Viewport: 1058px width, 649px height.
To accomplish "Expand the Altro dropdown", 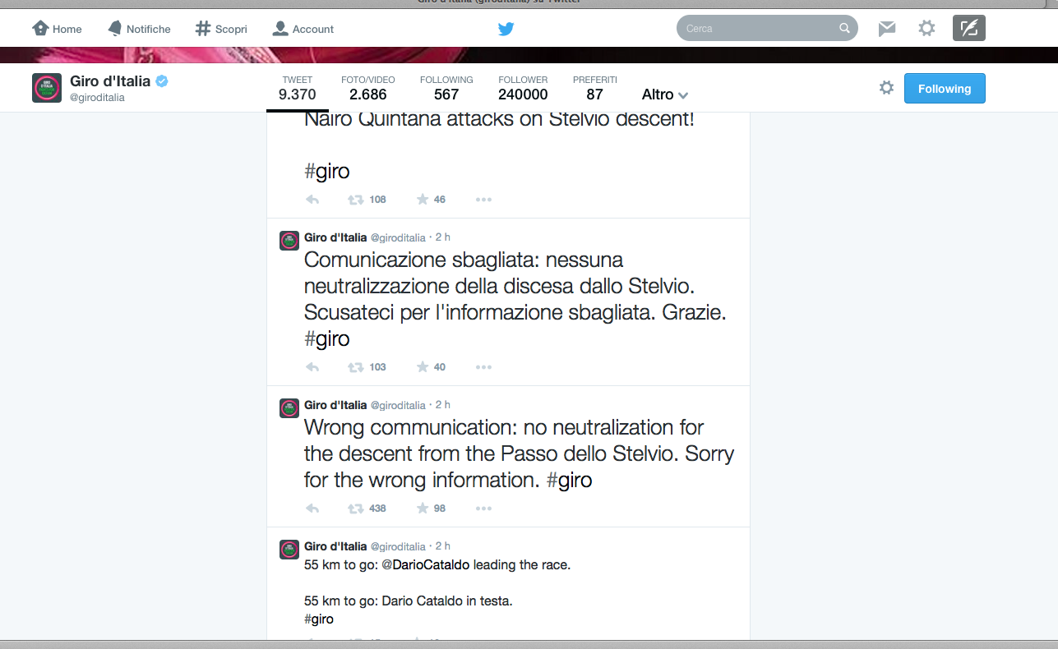I will pos(665,94).
